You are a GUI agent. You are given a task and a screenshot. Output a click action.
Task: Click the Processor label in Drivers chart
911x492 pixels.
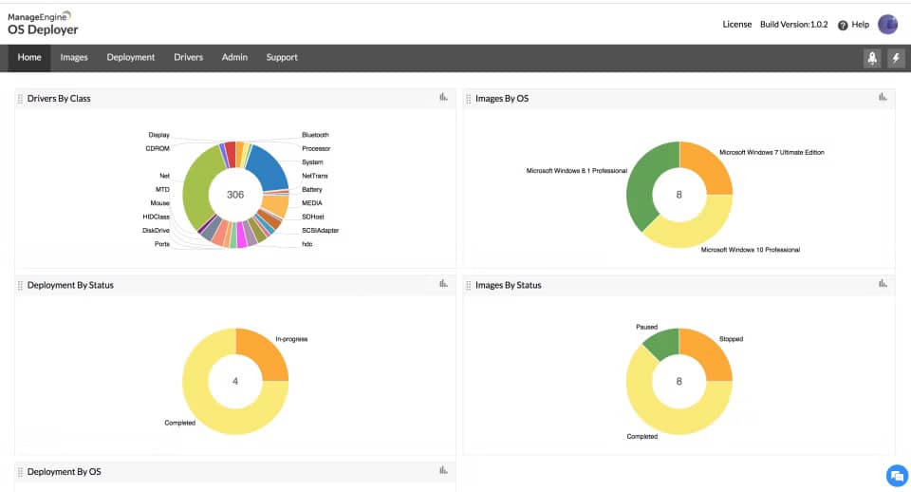pyautogui.click(x=316, y=149)
